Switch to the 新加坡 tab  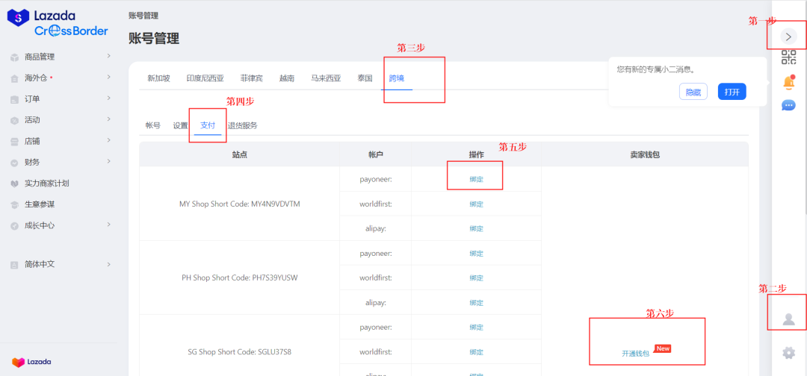[x=158, y=78]
